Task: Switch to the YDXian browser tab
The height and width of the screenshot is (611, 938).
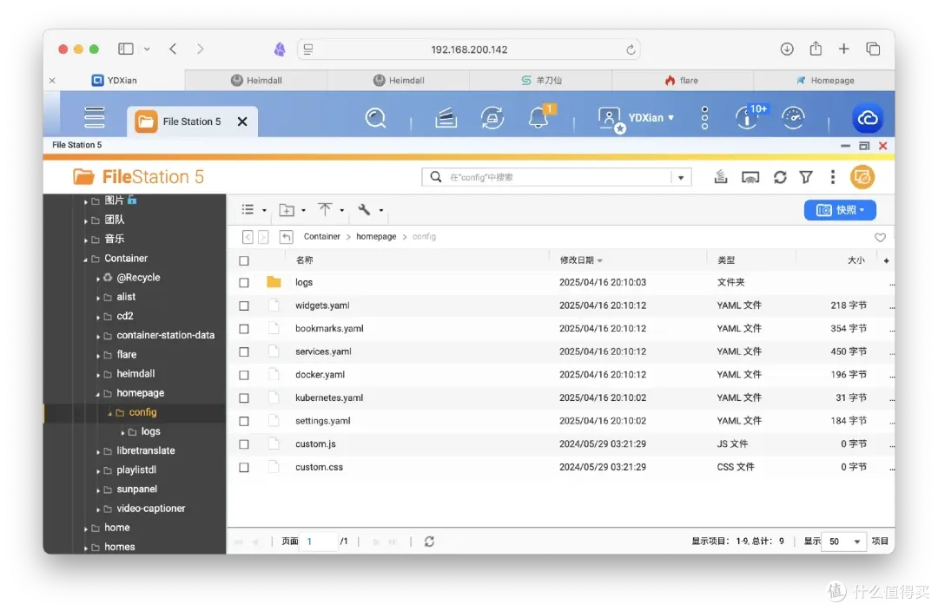Action: click(115, 80)
